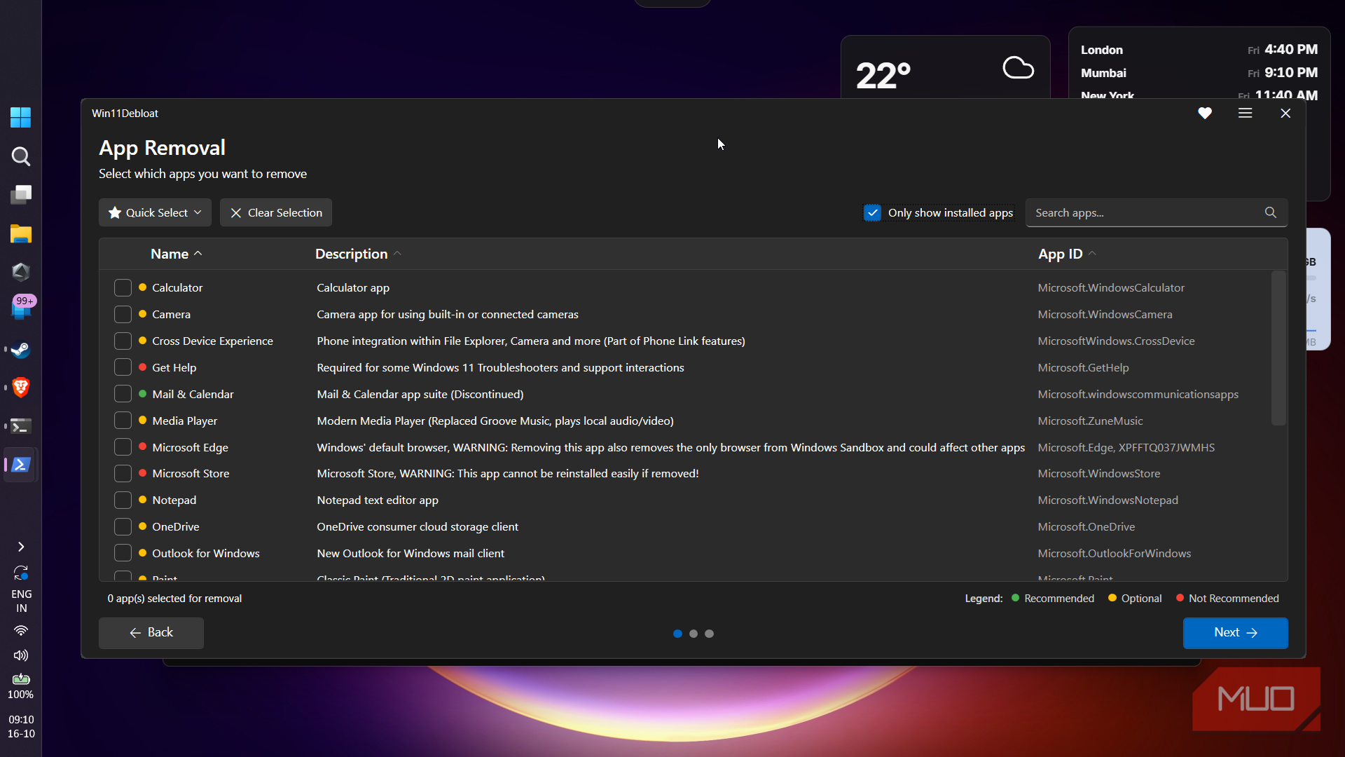Viewport: 1345px width, 757px height.
Task: Click the ENG IN language indicator
Action: [x=21, y=601]
